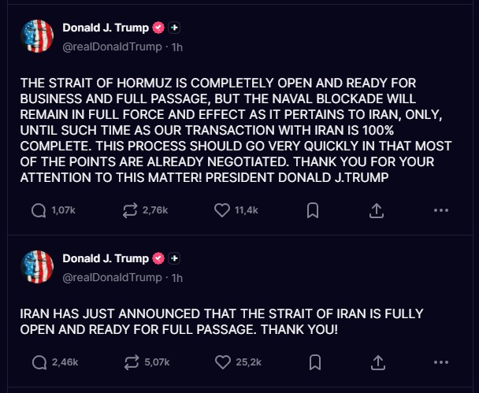Bookmark the naval blockade post

coord(313,210)
